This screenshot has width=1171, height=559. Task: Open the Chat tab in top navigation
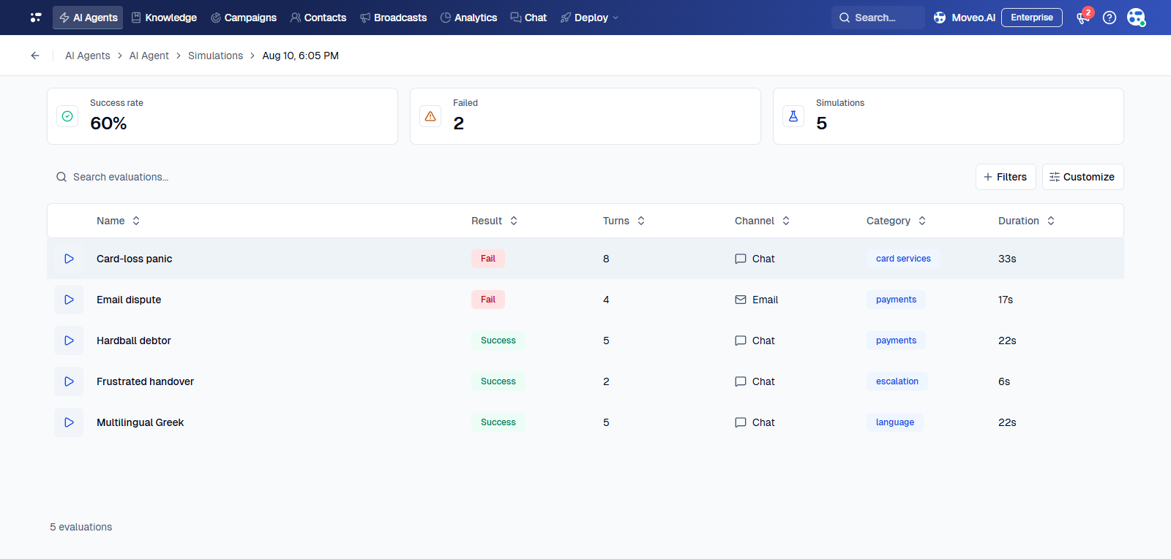coord(529,18)
